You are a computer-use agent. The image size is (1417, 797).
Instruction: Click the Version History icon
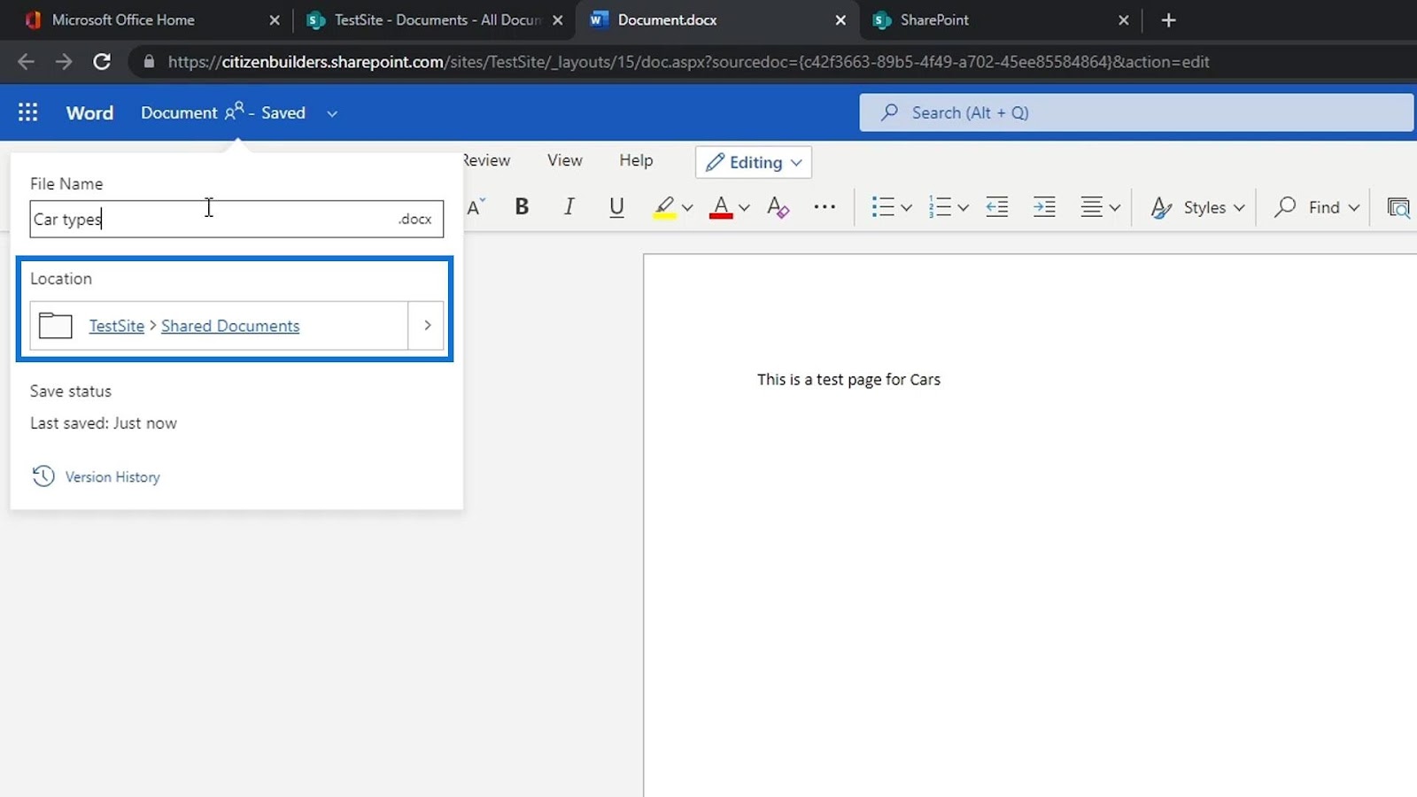(x=43, y=476)
